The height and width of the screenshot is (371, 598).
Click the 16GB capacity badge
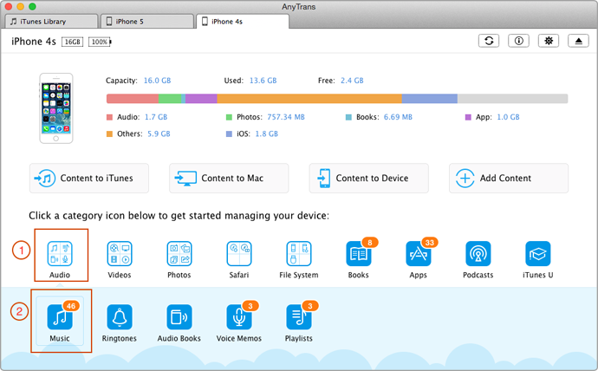coord(73,42)
